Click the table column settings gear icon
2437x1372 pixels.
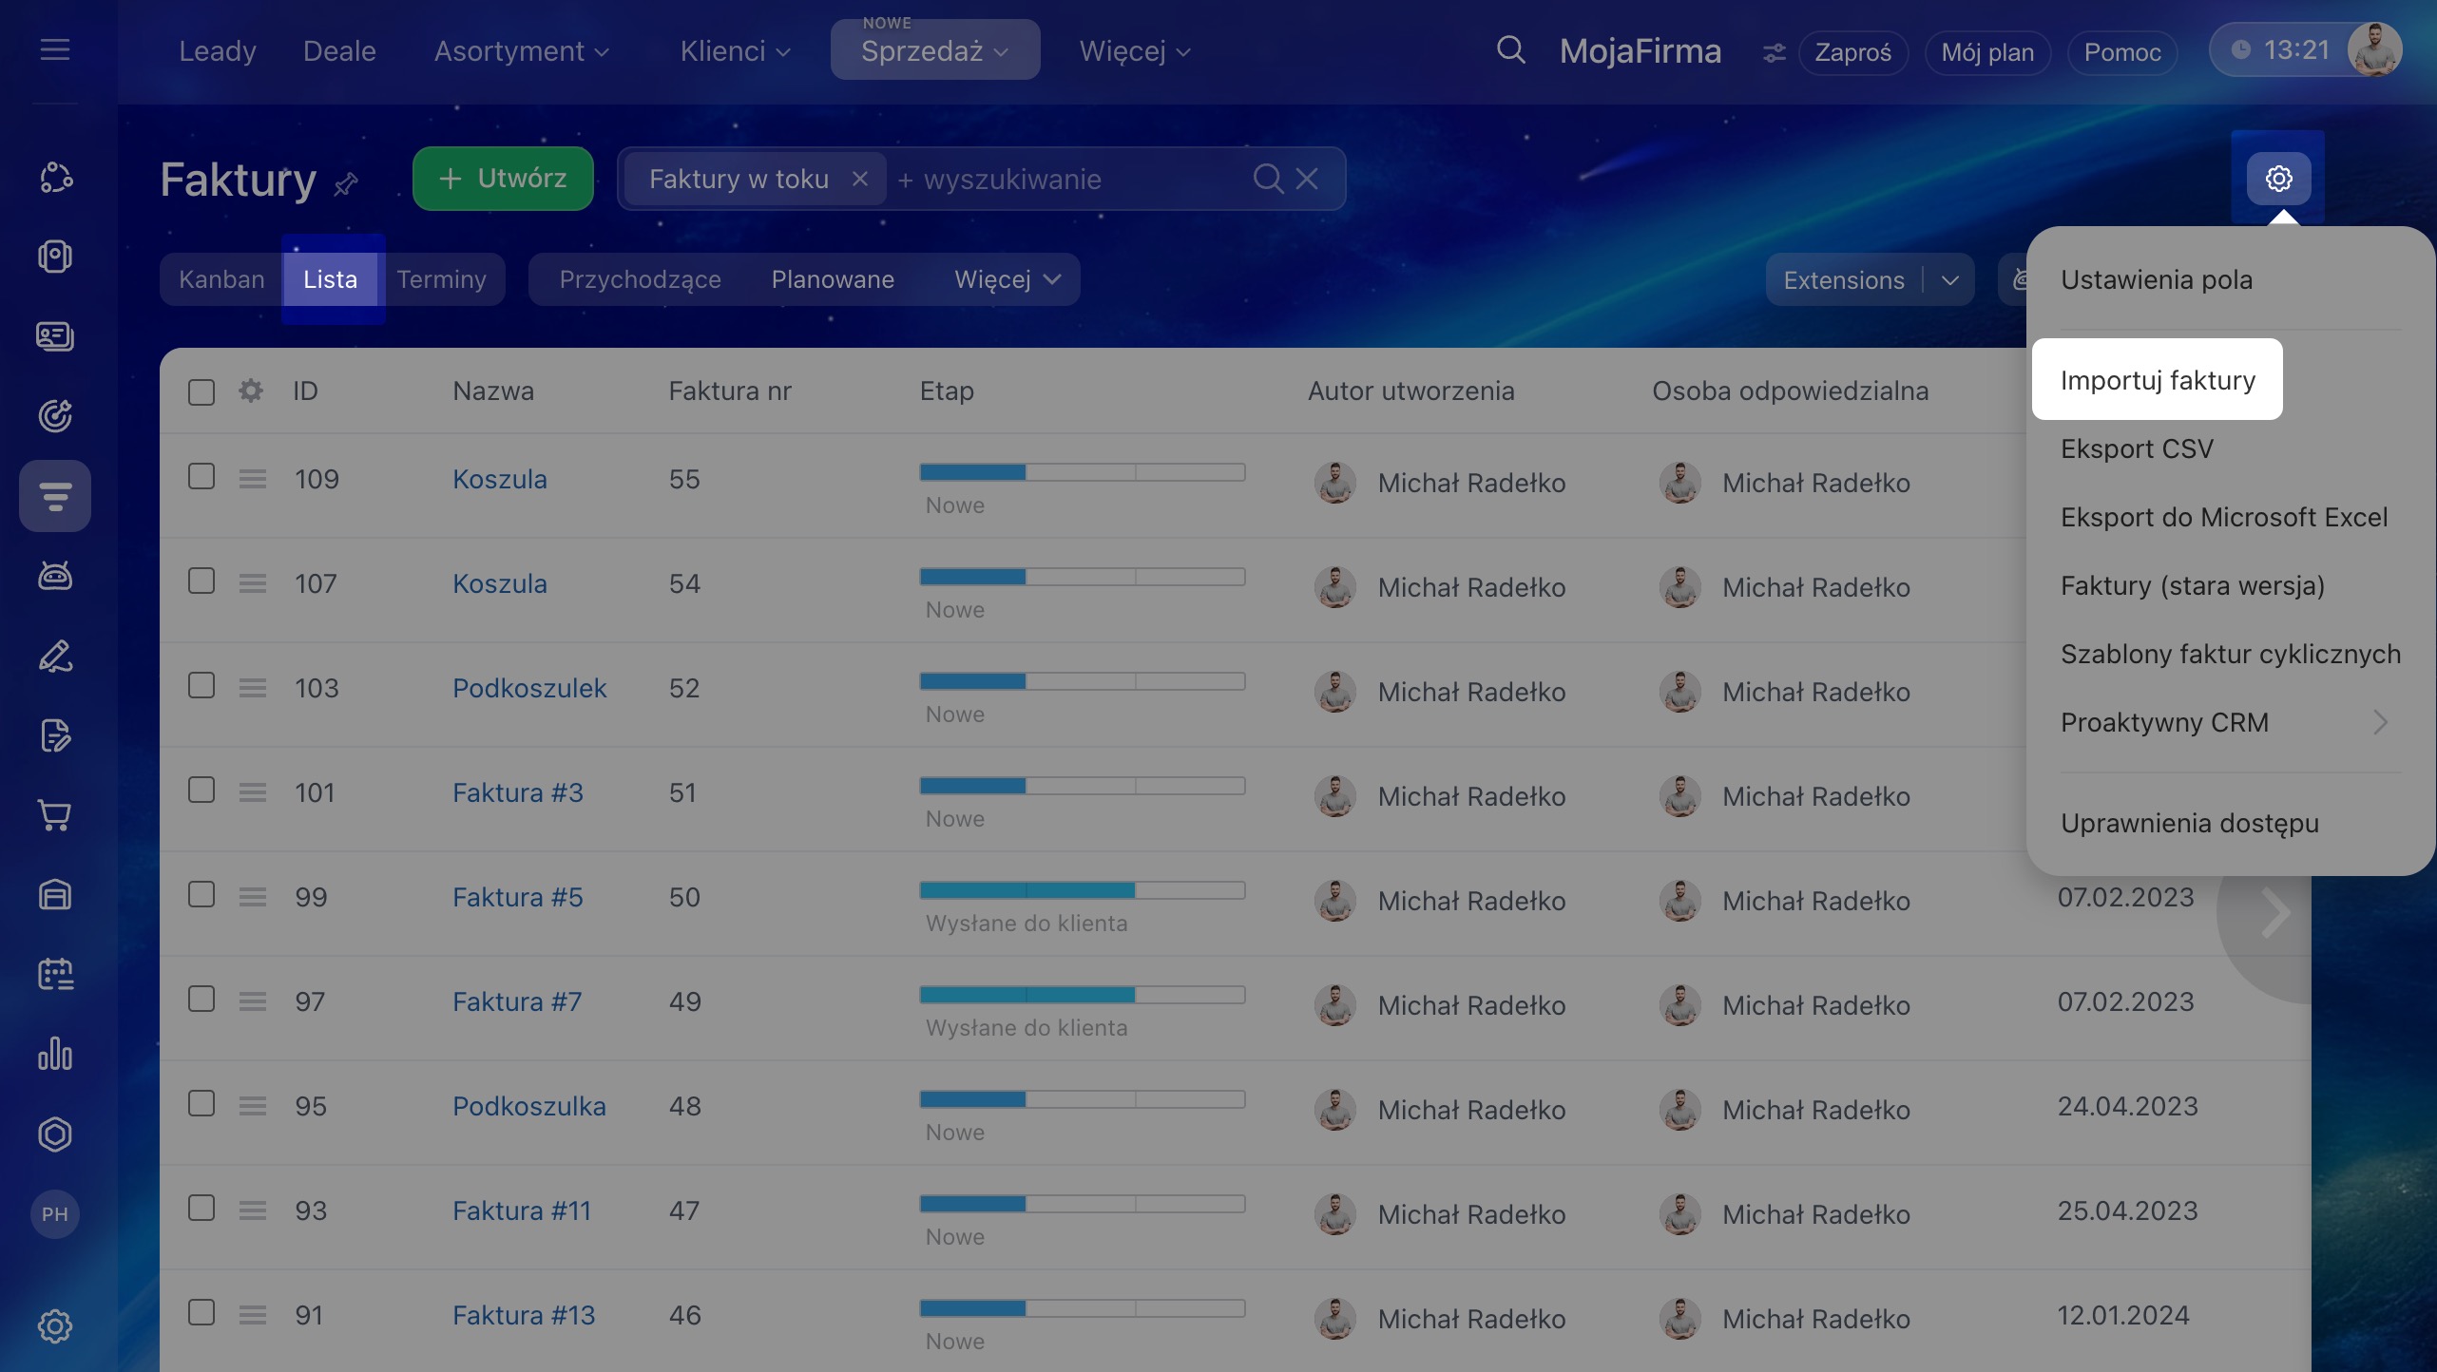point(251,391)
